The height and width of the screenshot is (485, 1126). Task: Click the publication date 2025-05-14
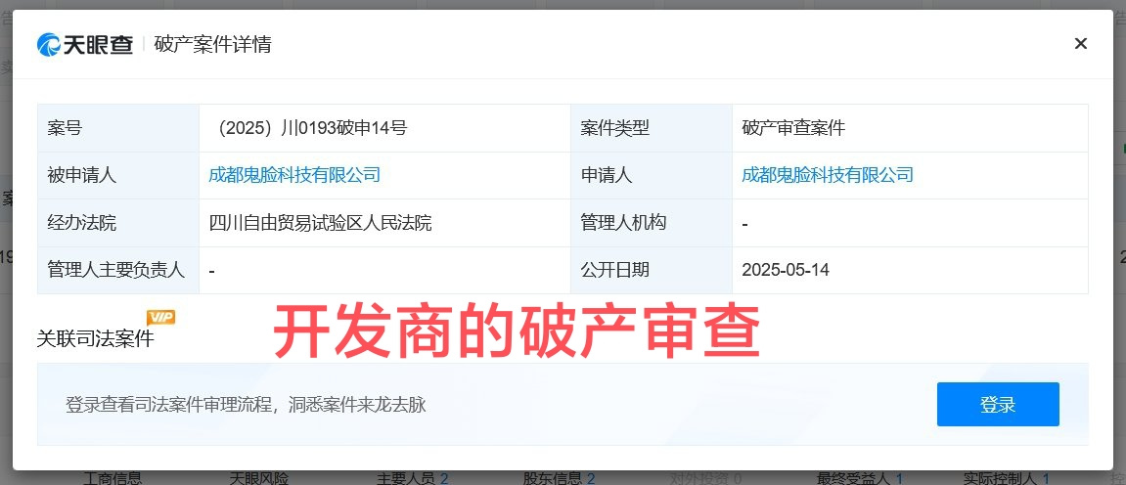pos(785,270)
